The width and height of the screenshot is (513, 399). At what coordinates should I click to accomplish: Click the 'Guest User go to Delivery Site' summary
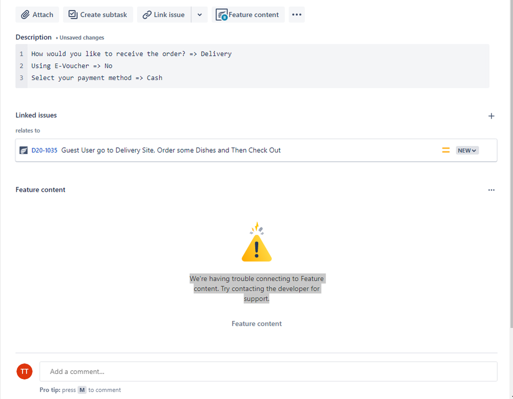point(171,150)
